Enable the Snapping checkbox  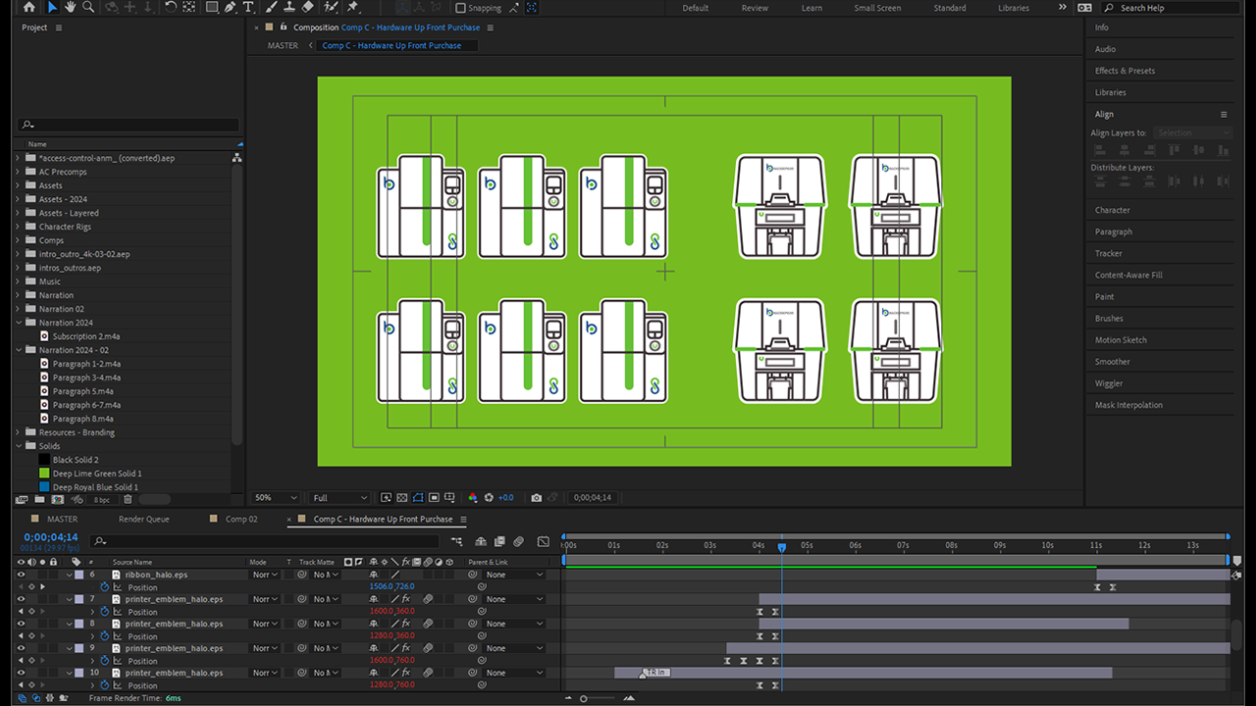[460, 8]
